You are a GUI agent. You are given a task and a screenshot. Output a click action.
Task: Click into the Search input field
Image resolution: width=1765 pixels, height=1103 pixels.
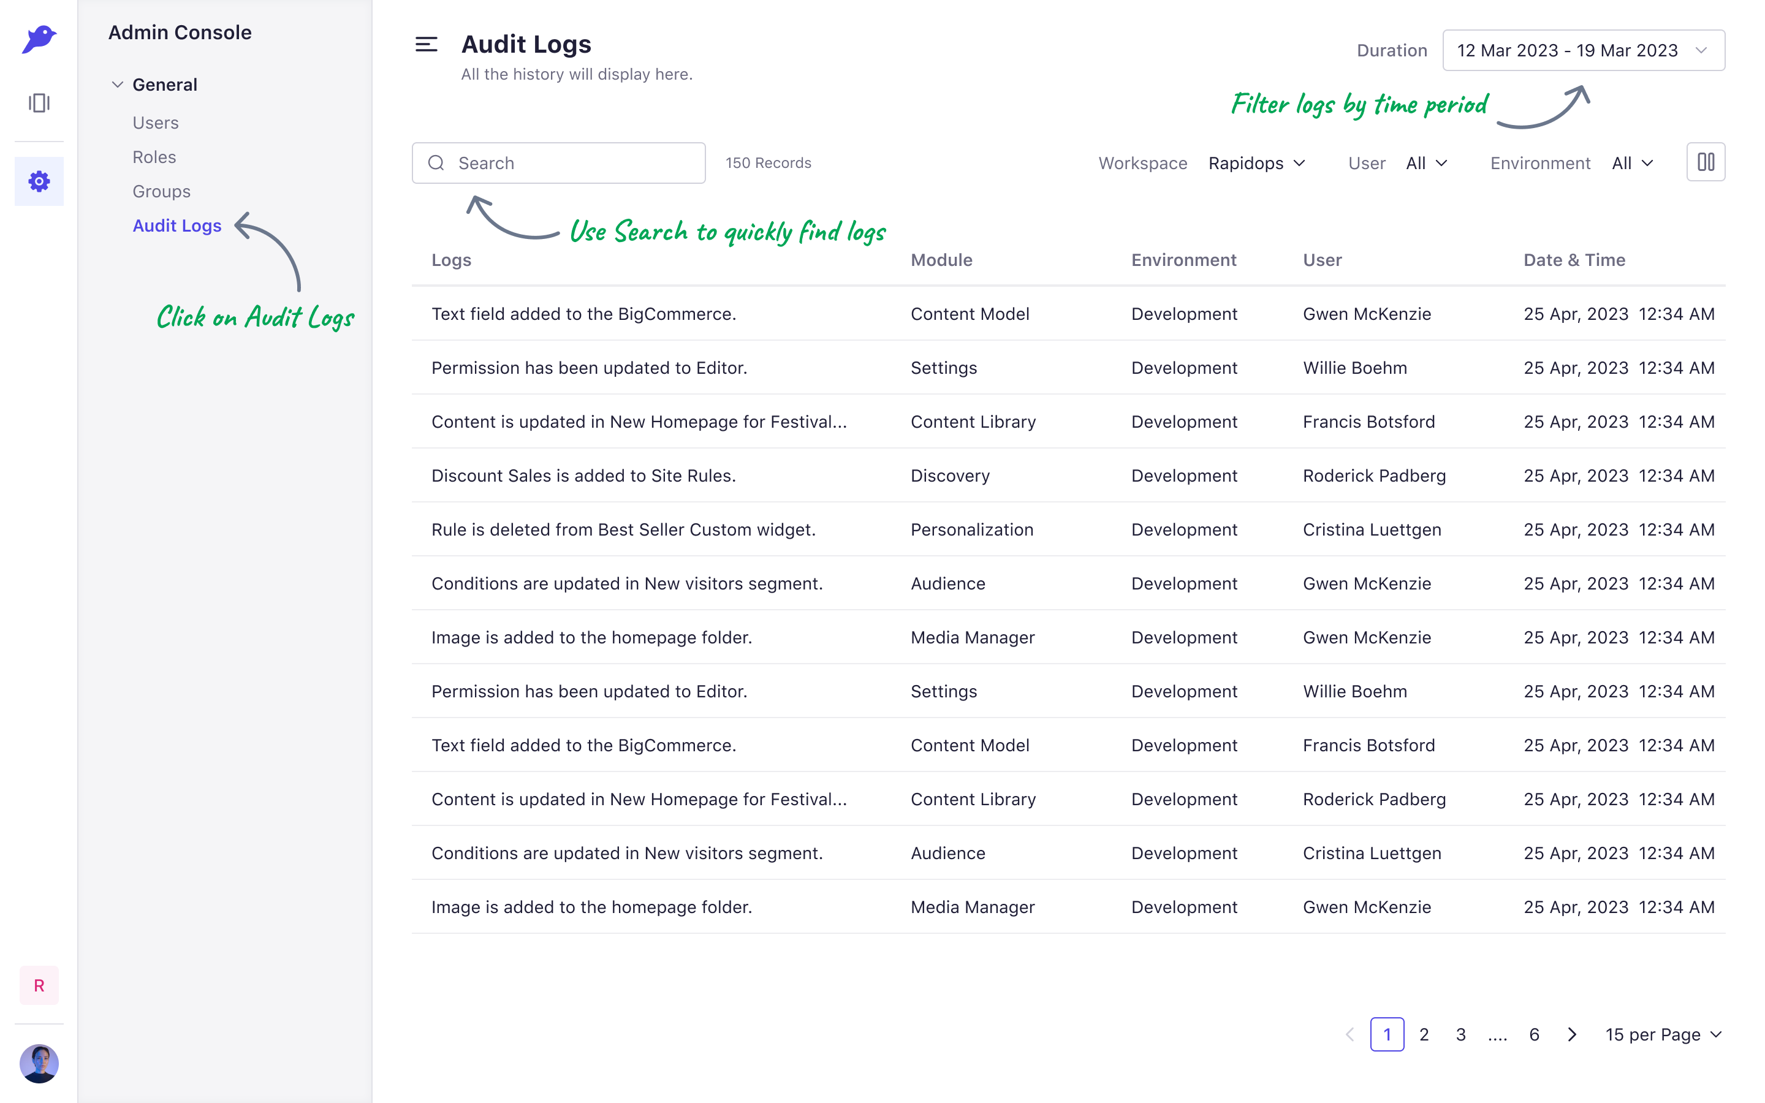point(559,162)
